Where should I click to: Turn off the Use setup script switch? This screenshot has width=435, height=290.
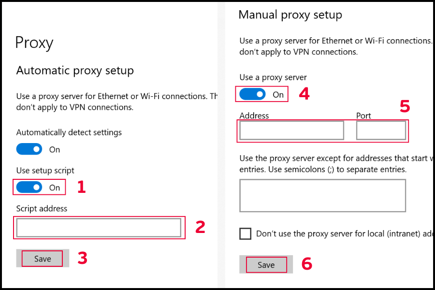[29, 188]
